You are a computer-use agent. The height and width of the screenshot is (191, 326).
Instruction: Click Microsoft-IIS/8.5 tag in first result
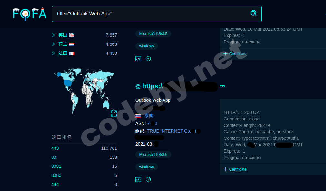click(153, 34)
